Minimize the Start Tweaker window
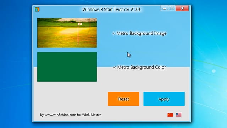 (x=164, y=8)
